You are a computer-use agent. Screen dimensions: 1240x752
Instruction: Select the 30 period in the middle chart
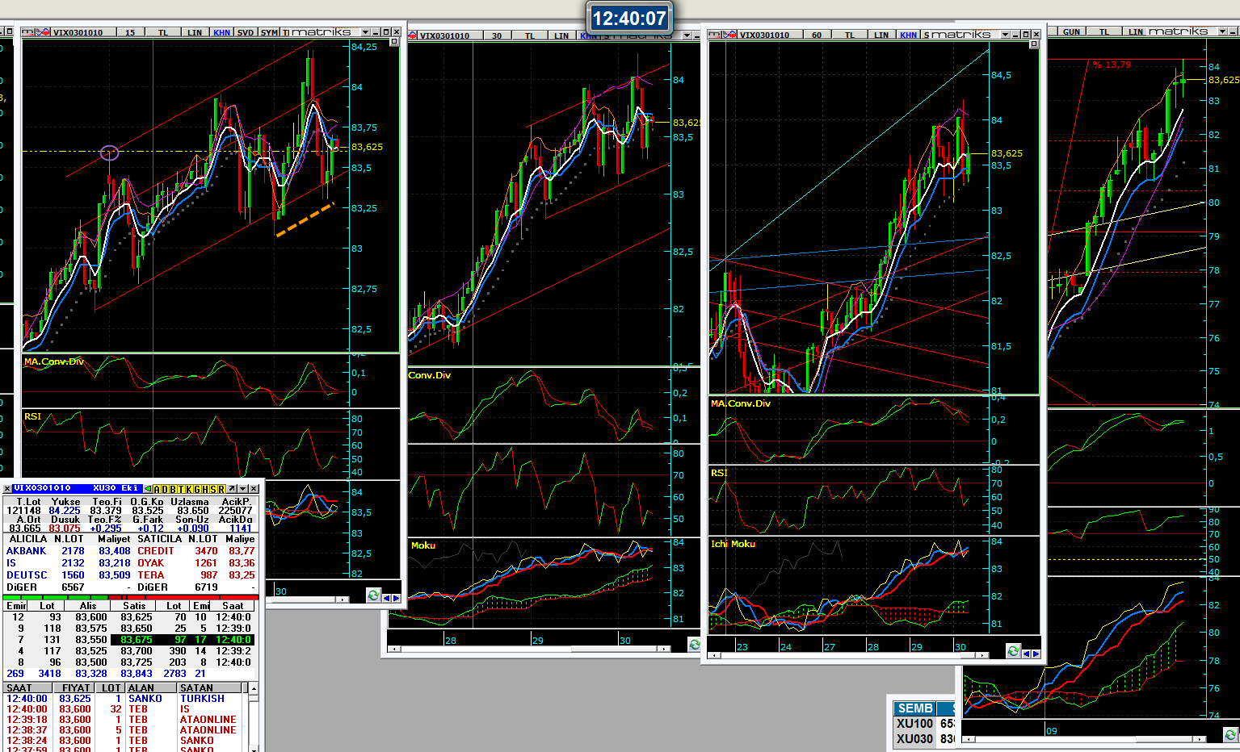tap(497, 36)
